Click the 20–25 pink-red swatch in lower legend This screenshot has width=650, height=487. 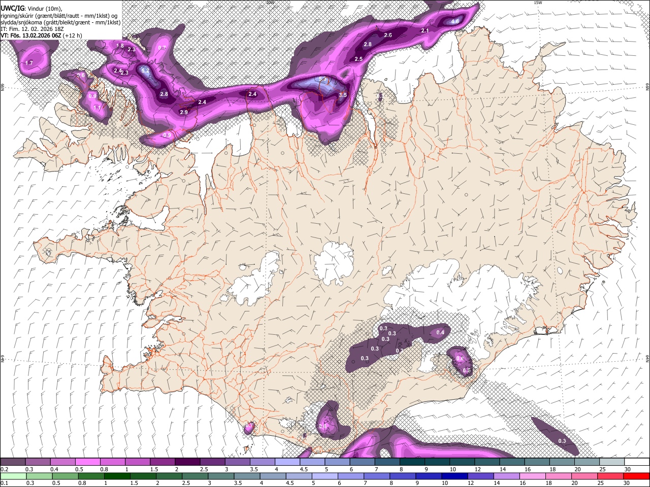pos(584,476)
